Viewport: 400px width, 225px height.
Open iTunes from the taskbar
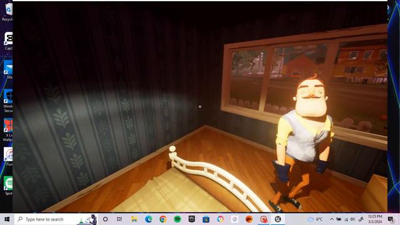235,219
